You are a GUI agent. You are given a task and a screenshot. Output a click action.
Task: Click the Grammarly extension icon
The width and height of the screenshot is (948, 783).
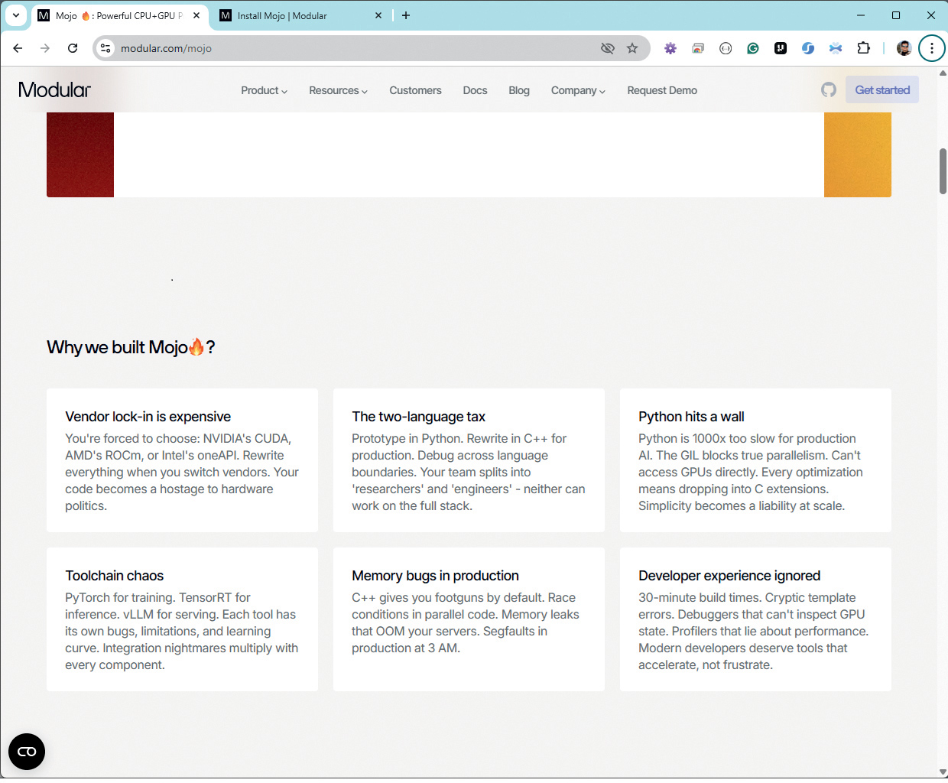[x=753, y=48]
